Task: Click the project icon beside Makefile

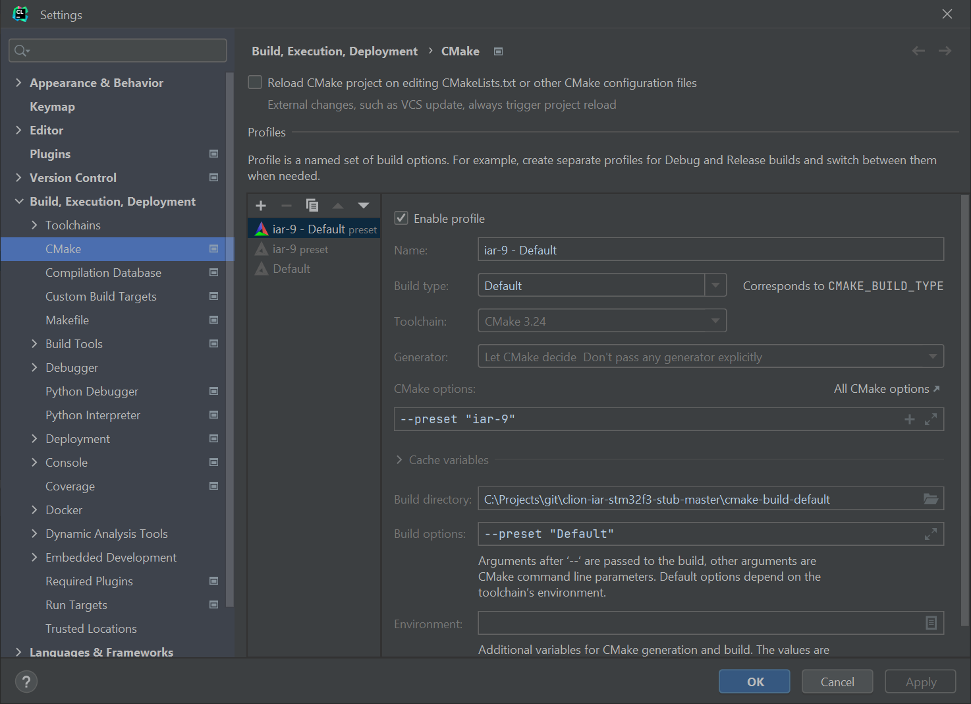Action: tap(213, 320)
